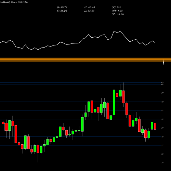
Task: Click the '27' price axis label
Action: click(162, 145)
